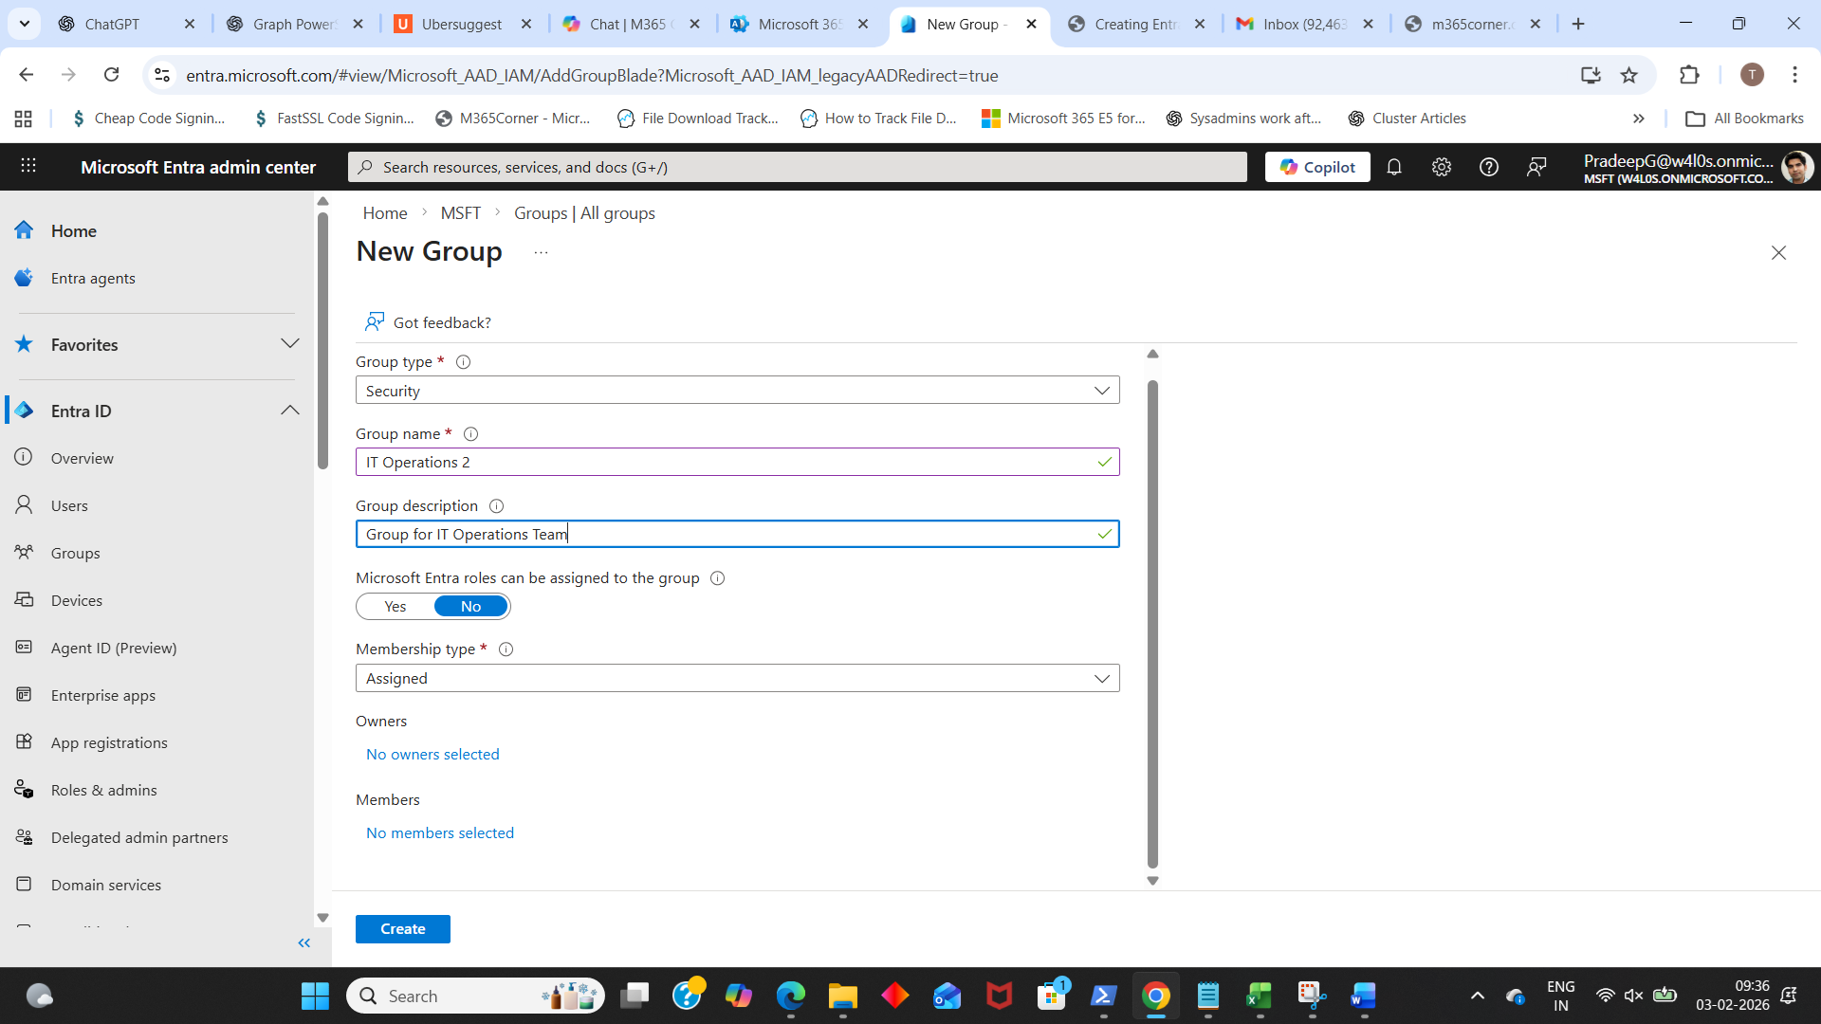Open the notifications bell icon
This screenshot has width=1821, height=1024.
point(1394,167)
